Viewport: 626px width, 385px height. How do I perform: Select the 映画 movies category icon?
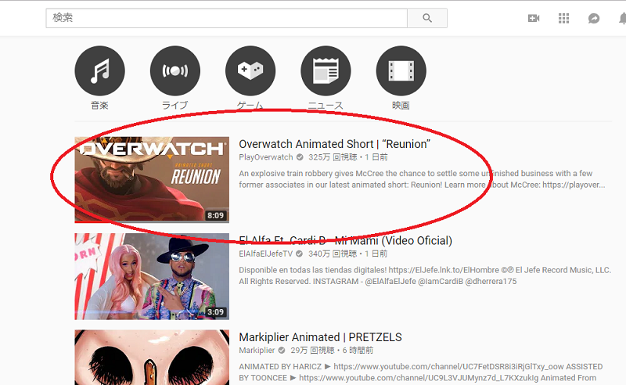(401, 70)
